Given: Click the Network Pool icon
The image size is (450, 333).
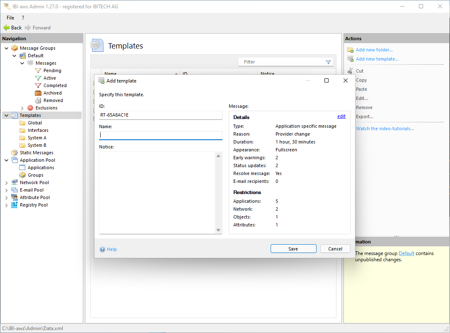Looking at the screenshot, I should (x=15, y=182).
